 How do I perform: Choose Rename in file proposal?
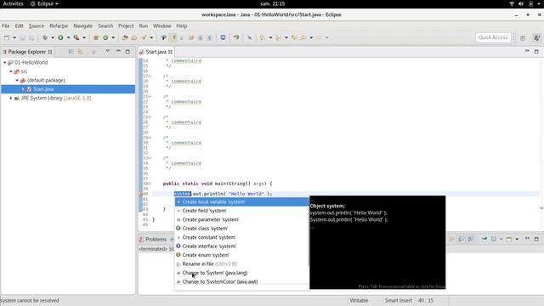tap(241, 264)
